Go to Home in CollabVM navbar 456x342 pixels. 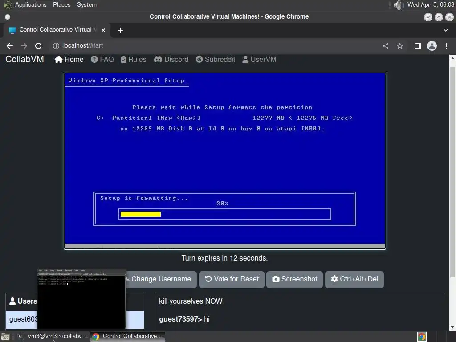[69, 59]
